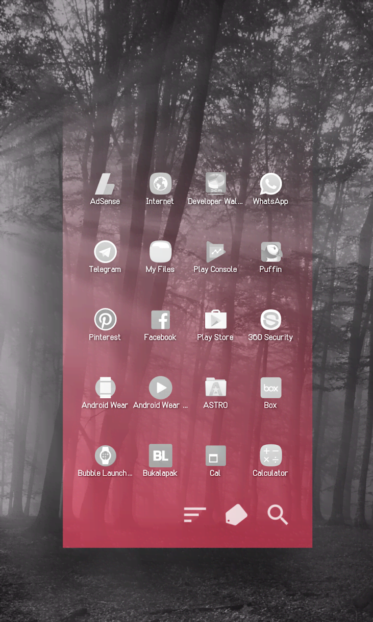This screenshot has width=373, height=622.
Task: Tap the 'Box' text label
Action: [270, 405]
